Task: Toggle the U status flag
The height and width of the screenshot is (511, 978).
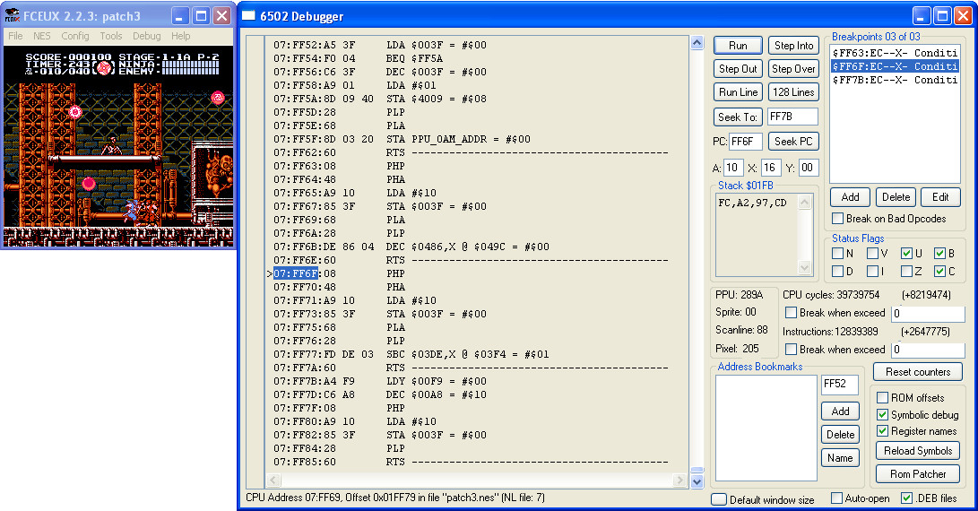Action: [x=907, y=254]
